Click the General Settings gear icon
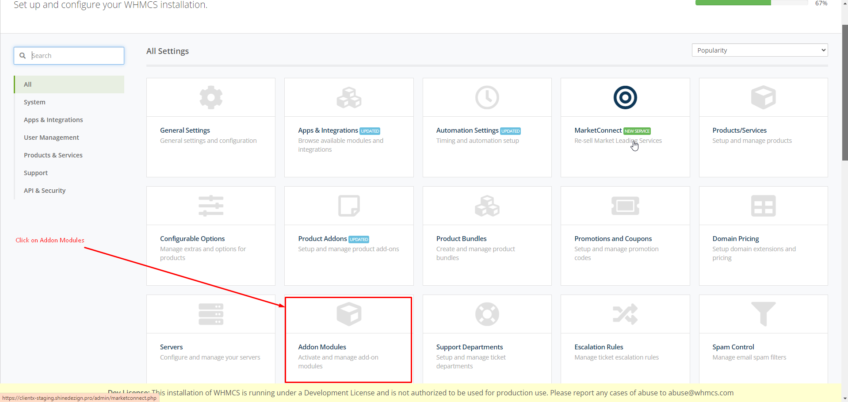The width and height of the screenshot is (848, 402). (x=211, y=97)
